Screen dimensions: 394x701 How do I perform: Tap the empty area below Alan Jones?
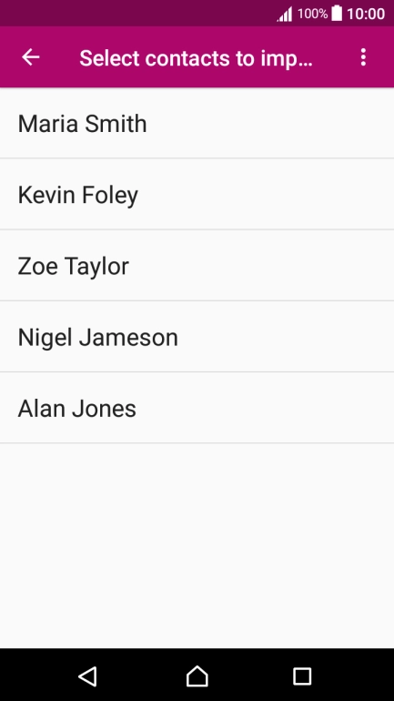197,545
